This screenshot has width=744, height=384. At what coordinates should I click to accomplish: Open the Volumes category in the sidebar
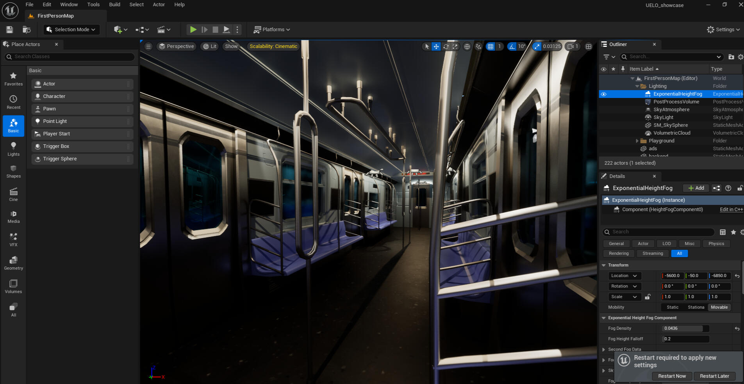[13, 286]
